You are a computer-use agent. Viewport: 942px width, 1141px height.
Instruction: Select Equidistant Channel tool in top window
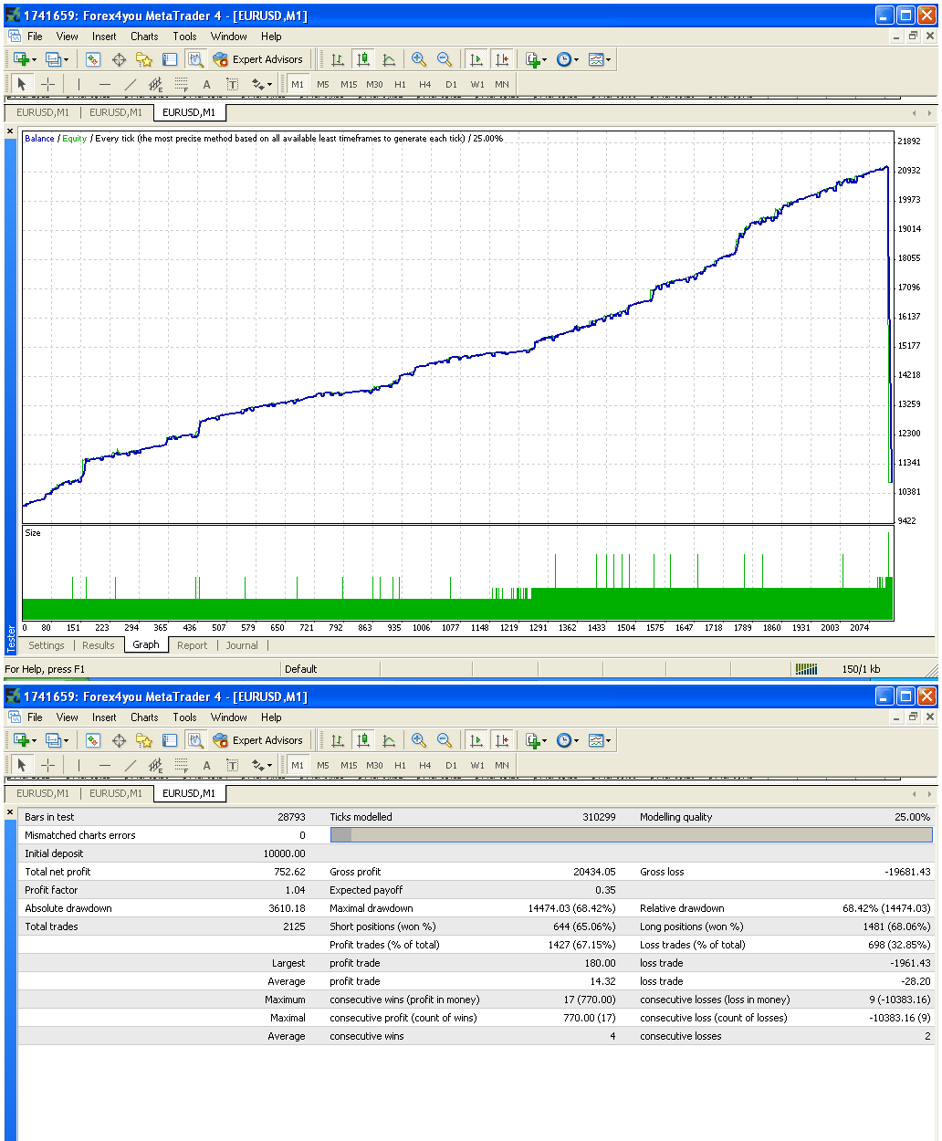click(155, 85)
